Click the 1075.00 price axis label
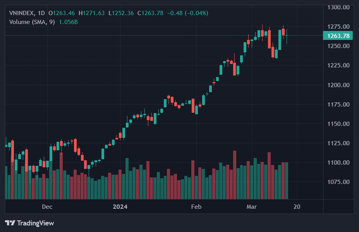The height and width of the screenshot is (232, 359). pyautogui.click(x=339, y=182)
